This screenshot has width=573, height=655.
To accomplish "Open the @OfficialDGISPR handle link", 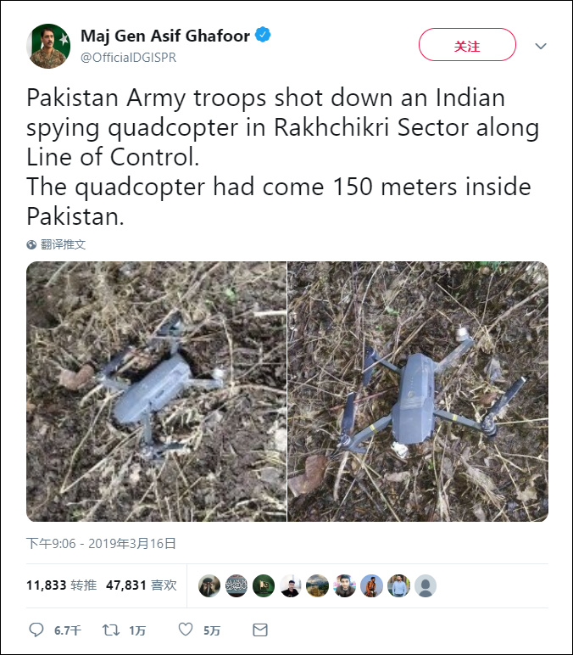I will point(129,58).
